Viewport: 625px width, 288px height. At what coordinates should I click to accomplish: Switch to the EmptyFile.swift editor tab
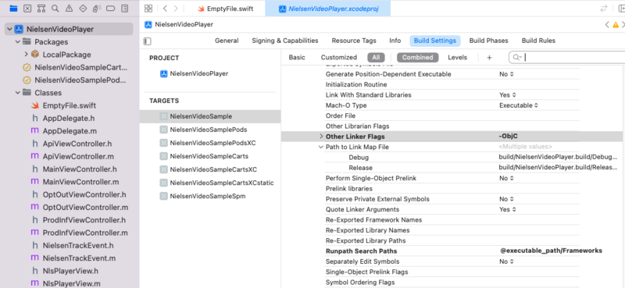coord(225,9)
